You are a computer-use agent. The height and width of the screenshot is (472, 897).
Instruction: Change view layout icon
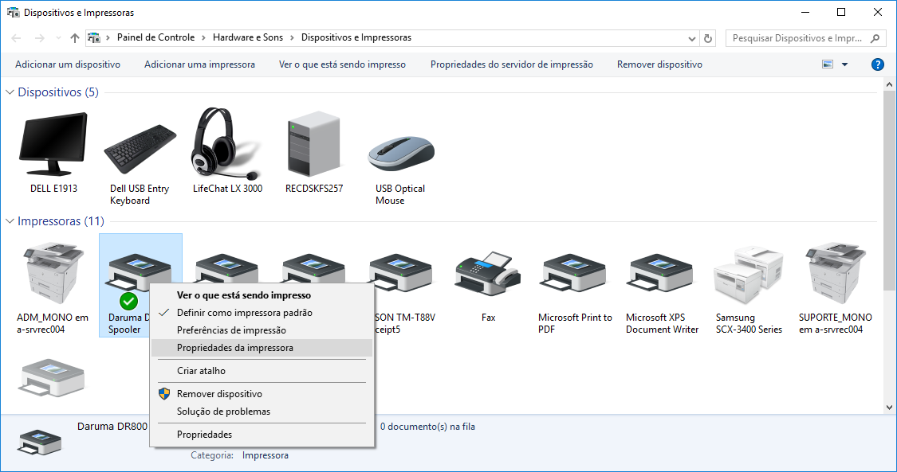[827, 64]
